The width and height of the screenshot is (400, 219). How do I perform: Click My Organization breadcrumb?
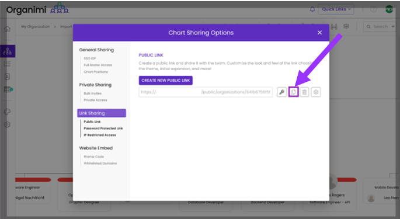(x=35, y=26)
